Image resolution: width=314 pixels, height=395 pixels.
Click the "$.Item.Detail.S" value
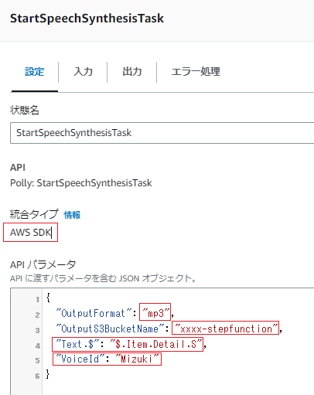[x=155, y=344]
